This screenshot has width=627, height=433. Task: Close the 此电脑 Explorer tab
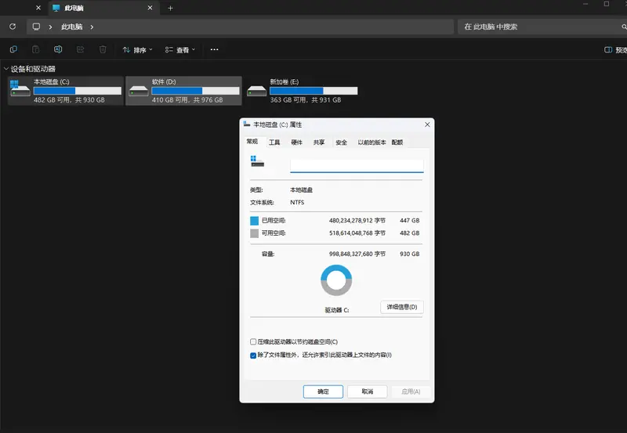[150, 8]
